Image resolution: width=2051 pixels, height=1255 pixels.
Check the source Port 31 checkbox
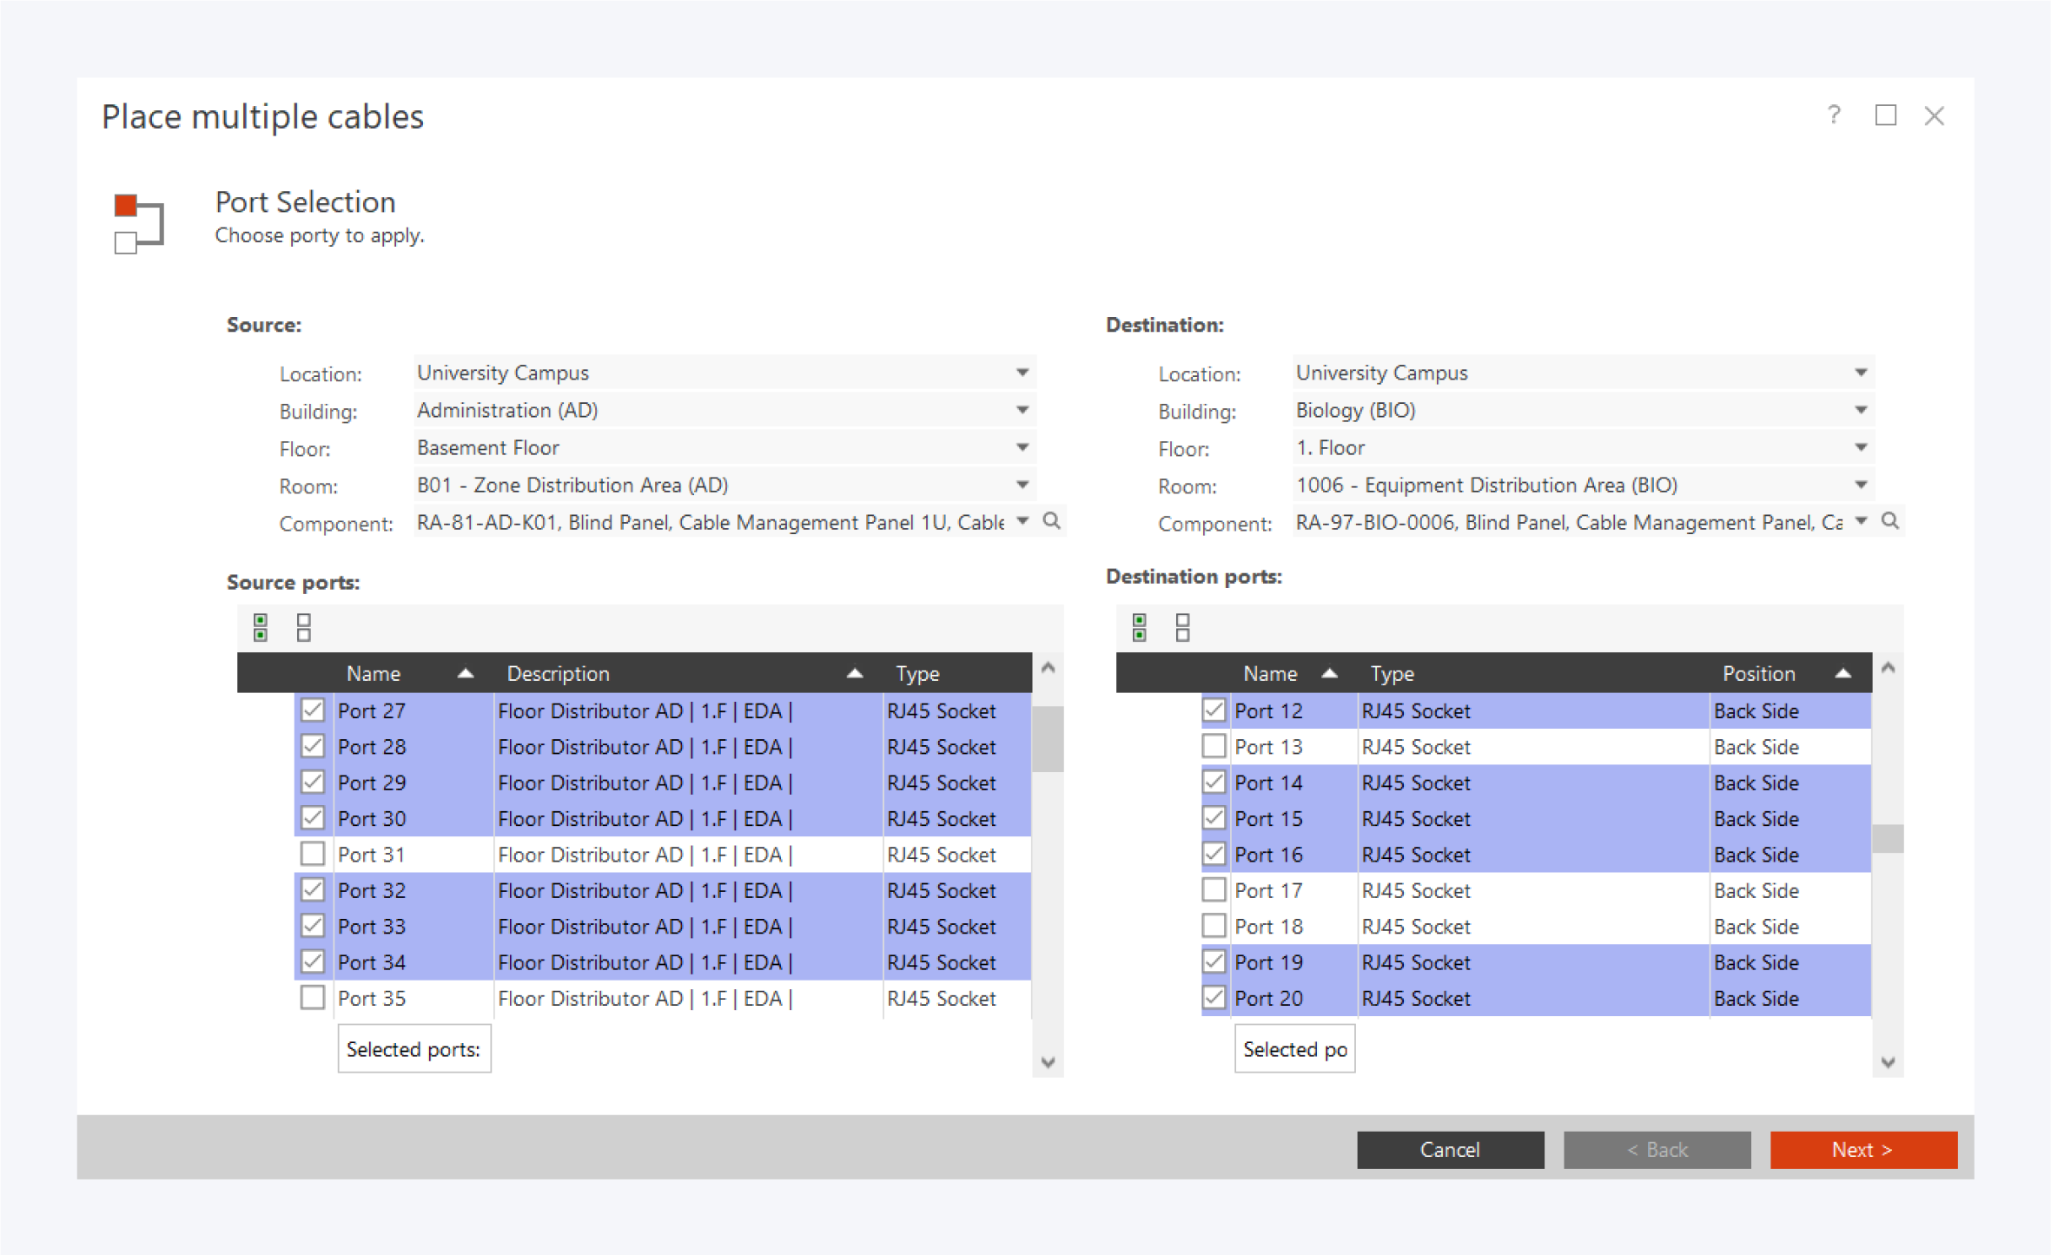(x=313, y=854)
